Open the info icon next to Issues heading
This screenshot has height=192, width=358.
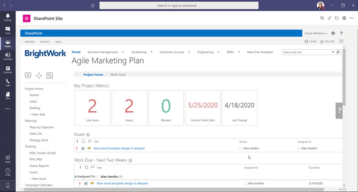click(x=88, y=135)
